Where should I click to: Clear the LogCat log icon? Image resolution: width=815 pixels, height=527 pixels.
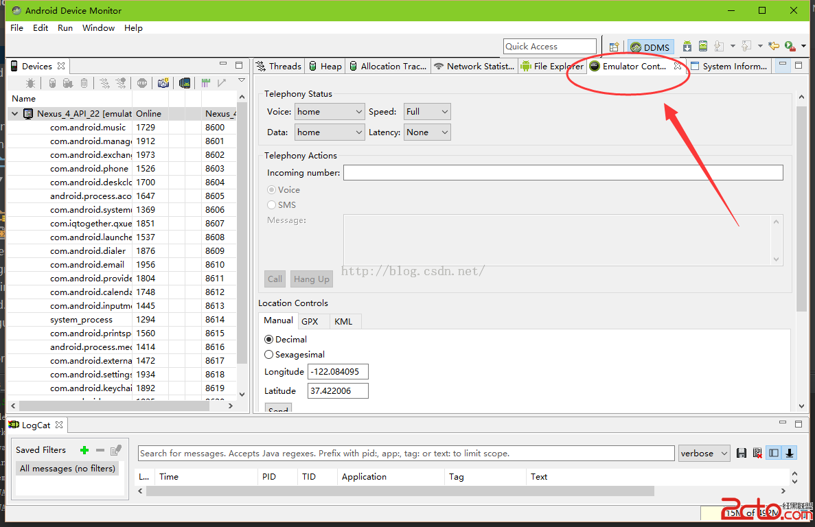pyautogui.click(x=758, y=454)
